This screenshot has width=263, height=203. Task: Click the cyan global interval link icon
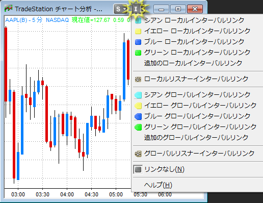[x=138, y=95]
